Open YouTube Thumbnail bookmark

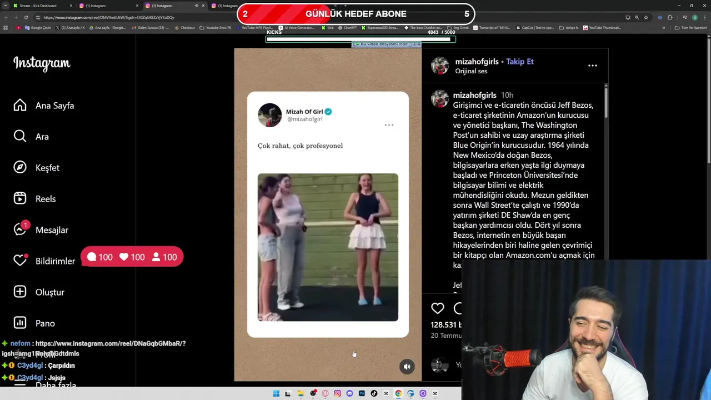(x=602, y=28)
